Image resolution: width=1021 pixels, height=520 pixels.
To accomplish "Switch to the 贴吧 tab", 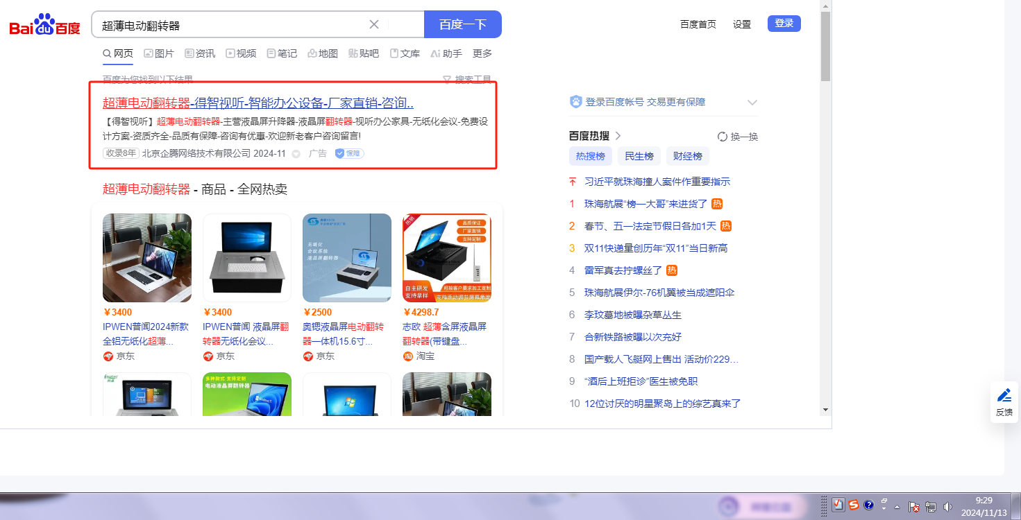I will click(x=364, y=53).
